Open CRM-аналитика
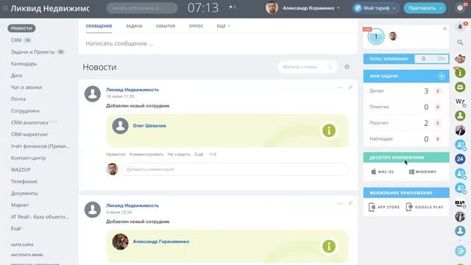Screen dimensions: 471x265 coord(29,123)
